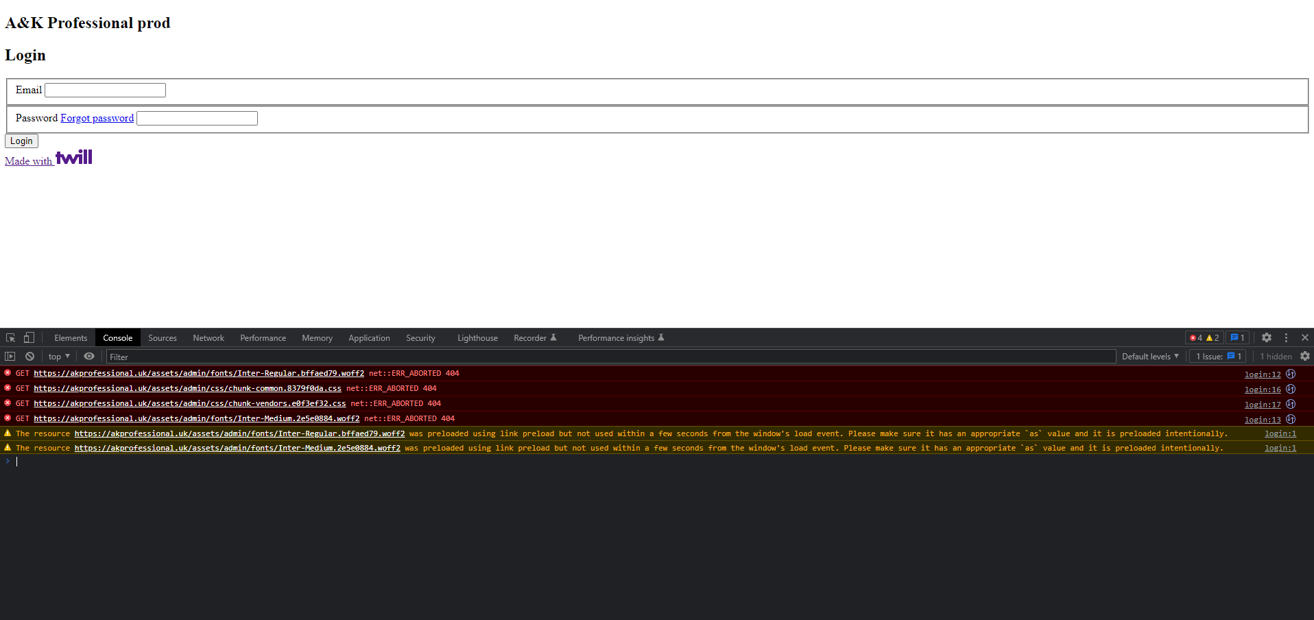
Task: Open the chunk-common.8379f0da.css error URL
Action: (x=187, y=389)
